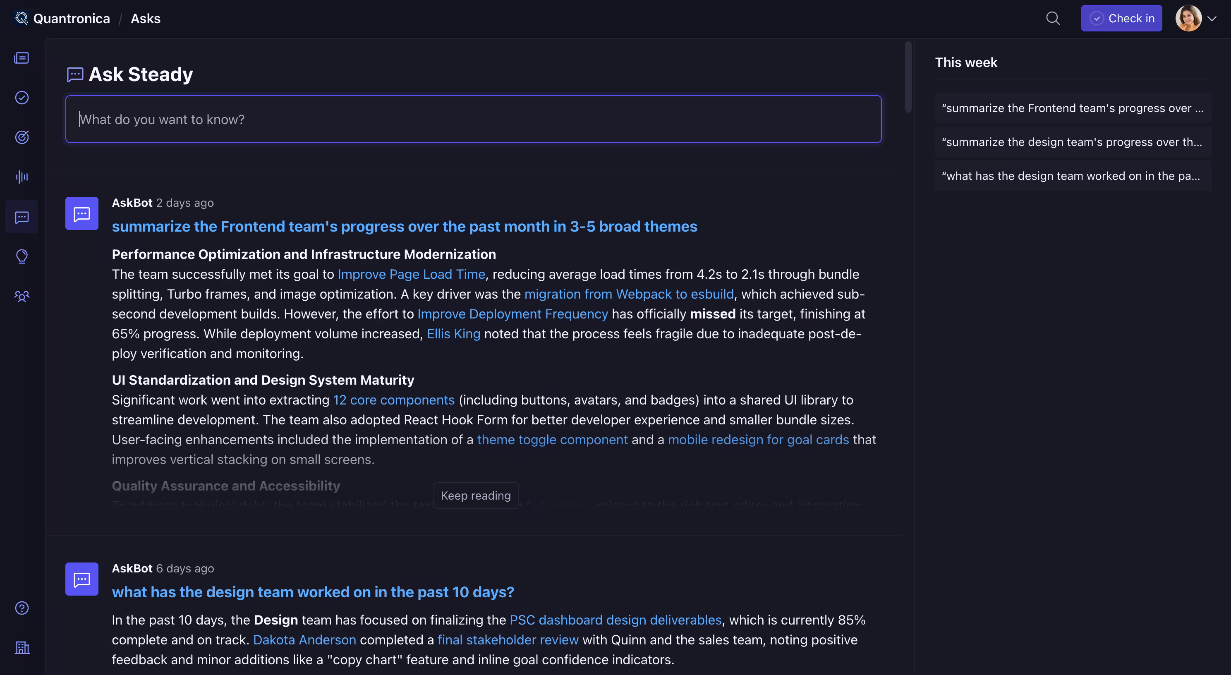Open the pulse waveform sidebar icon
The image size is (1231, 675).
[22, 177]
